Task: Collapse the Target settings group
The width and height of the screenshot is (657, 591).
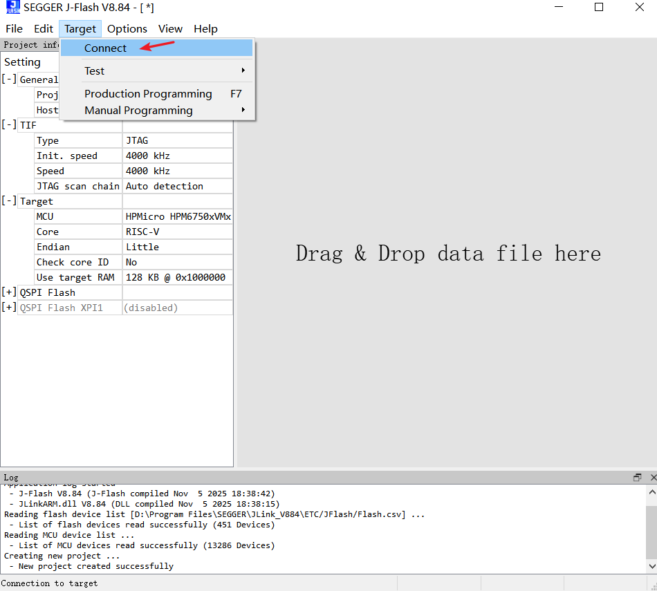Action: click(9, 200)
